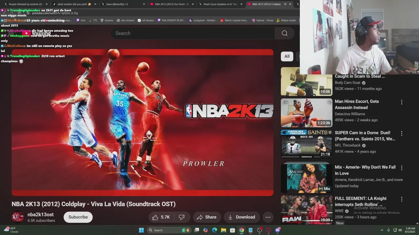Open SUPER Cam Panthers vs Saints thumbnail
419x235 pixels.
click(306, 144)
